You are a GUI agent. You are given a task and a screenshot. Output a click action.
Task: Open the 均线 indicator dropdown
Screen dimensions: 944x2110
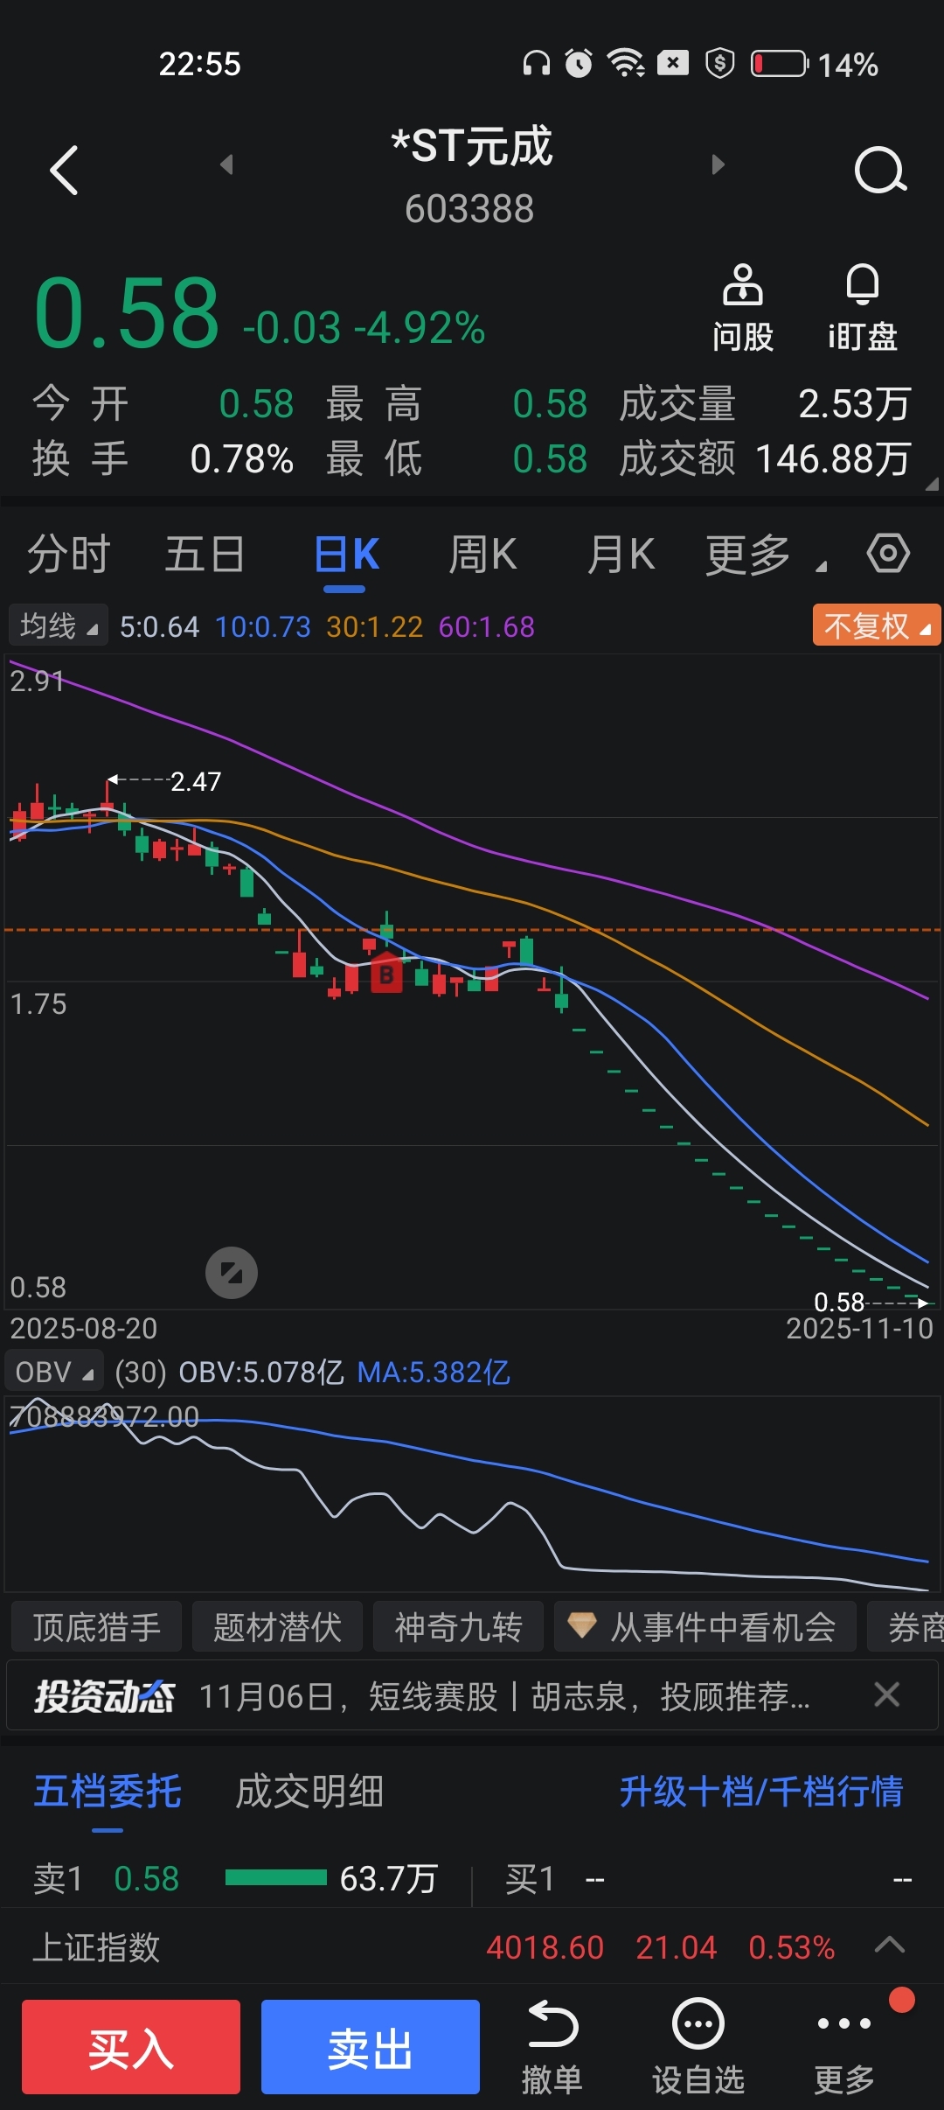(x=59, y=625)
